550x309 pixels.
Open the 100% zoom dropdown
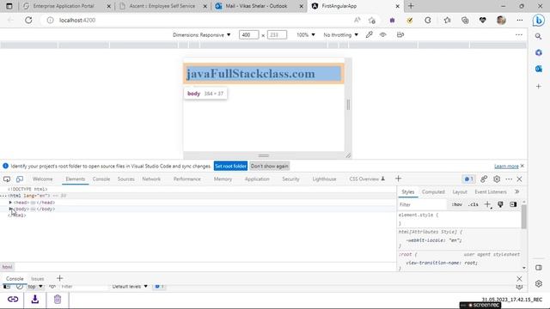coord(306,34)
